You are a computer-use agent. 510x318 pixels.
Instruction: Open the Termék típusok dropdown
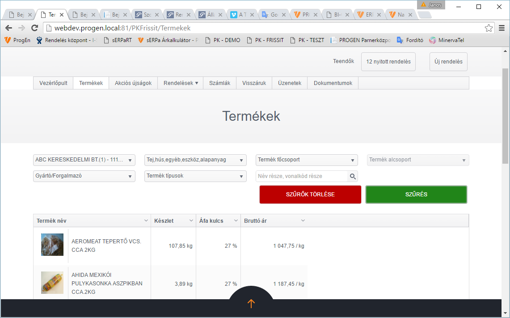click(x=195, y=176)
